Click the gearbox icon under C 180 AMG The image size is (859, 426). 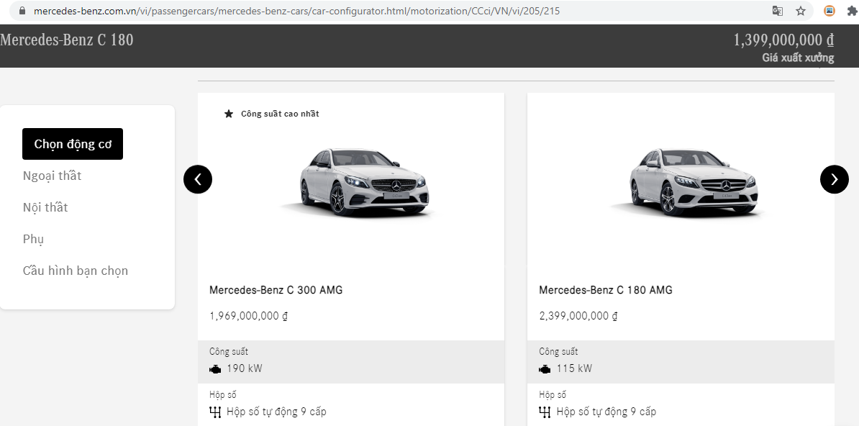point(545,411)
